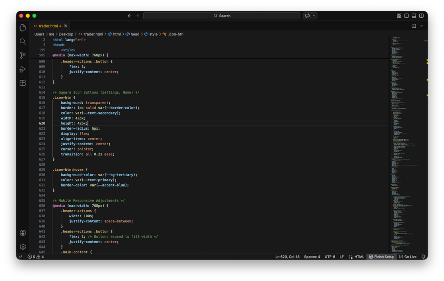Open the Source Control view
Image resolution: width=444 pixels, height=281 pixels.
coord(23,56)
